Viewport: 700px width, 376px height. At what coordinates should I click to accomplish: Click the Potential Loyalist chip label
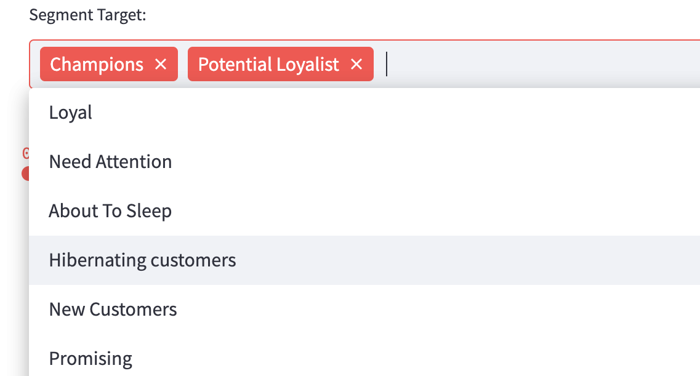(x=268, y=64)
